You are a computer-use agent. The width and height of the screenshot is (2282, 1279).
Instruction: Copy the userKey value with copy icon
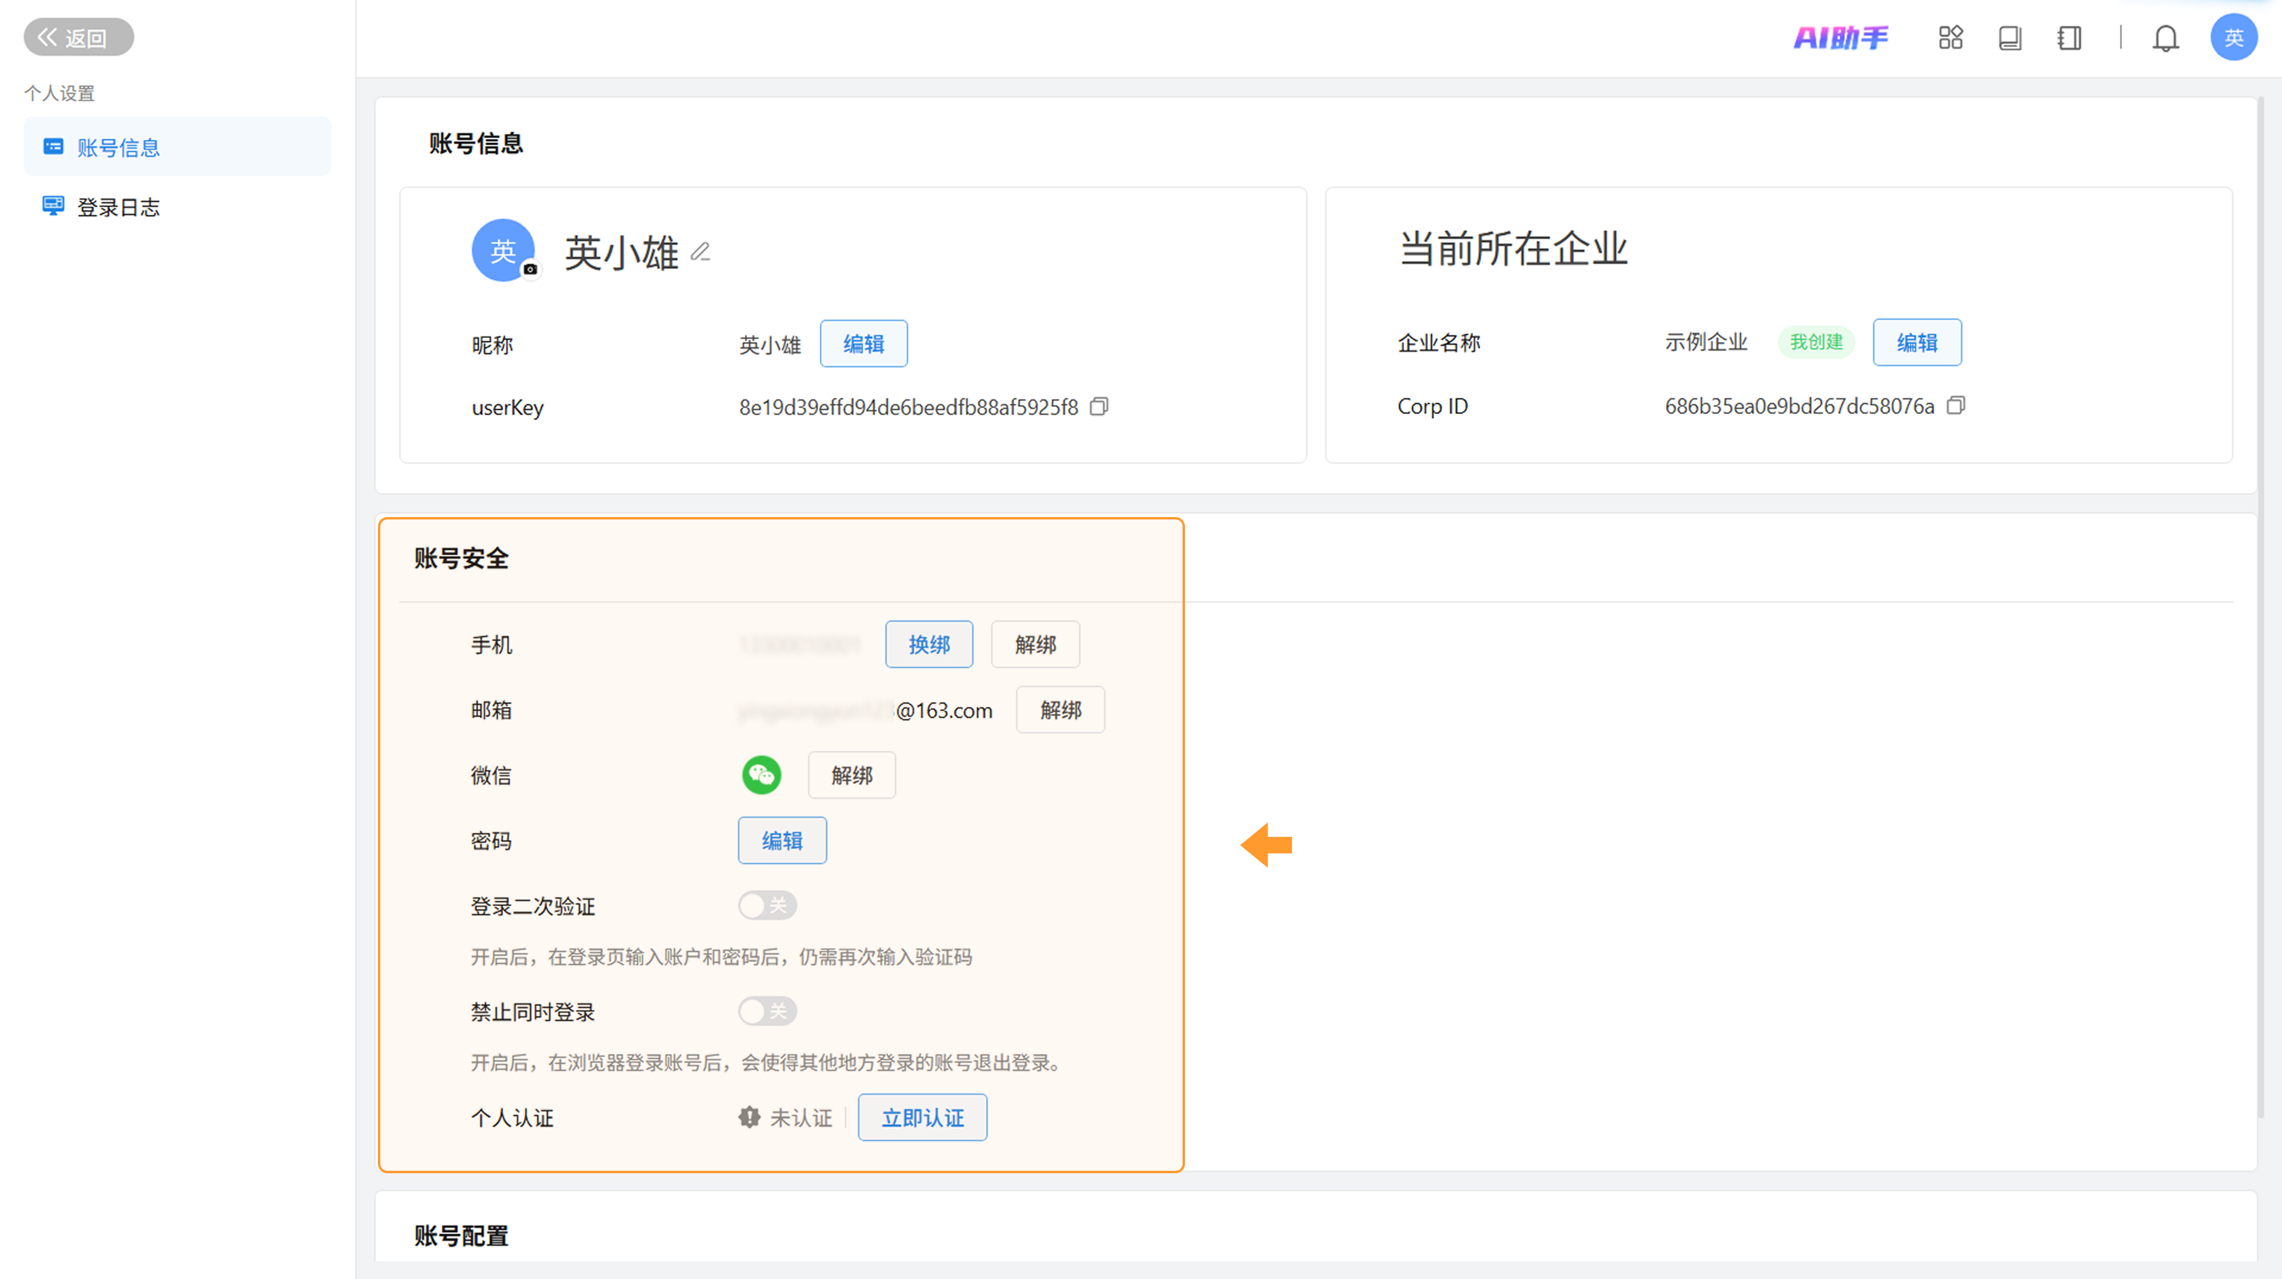1098,407
